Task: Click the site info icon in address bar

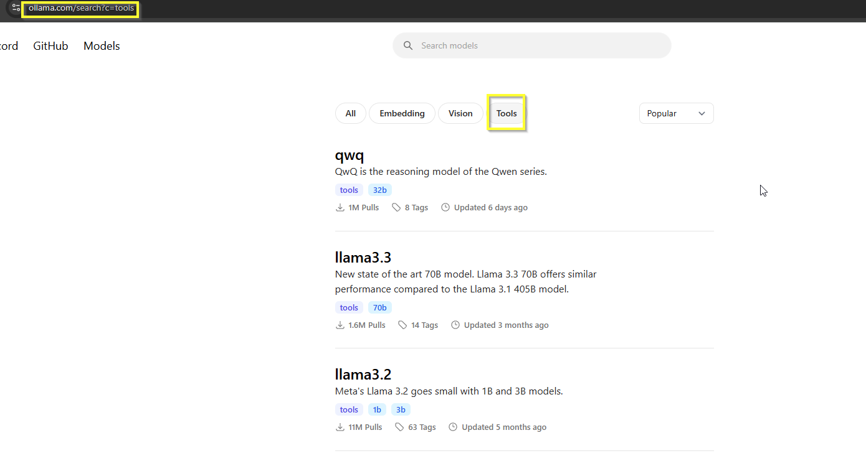Action: [x=16, y=8]
